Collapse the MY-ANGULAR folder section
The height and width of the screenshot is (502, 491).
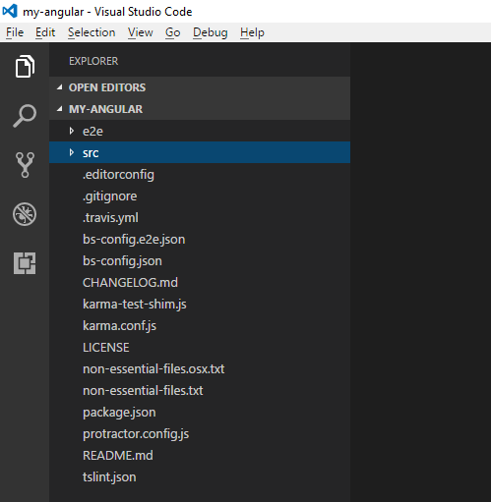point(59,109)
